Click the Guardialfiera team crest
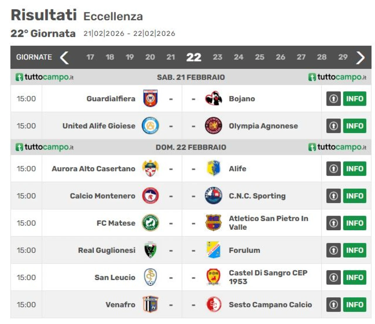This screenshot has height=324, width=375. [x=150, y=98]
